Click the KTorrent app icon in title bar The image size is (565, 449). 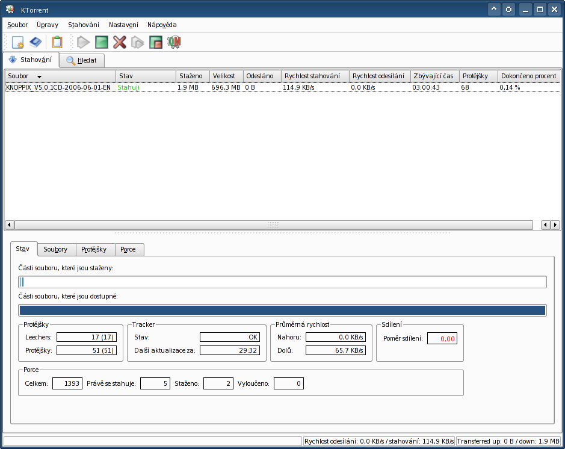point(10,10)
